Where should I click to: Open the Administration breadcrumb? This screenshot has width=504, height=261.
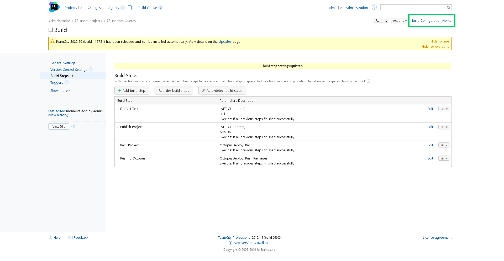point(59,21)
